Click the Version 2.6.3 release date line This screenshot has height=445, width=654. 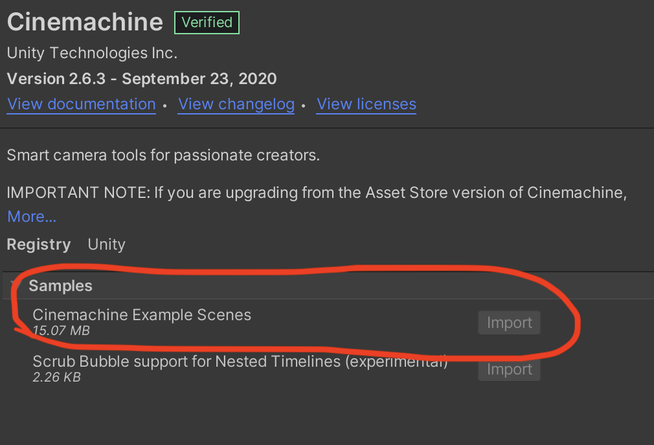coord(142,79)
